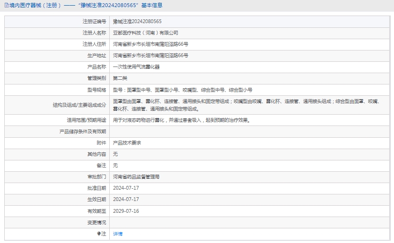Click the attachment value 产品技术要求

(x=127, y=142)
